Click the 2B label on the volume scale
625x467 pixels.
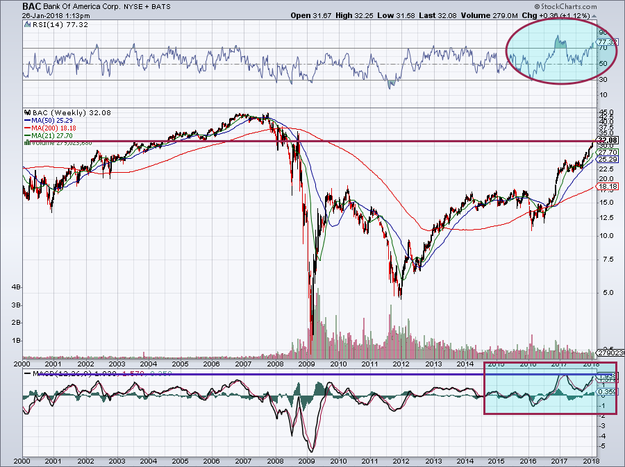coord(17,323)
